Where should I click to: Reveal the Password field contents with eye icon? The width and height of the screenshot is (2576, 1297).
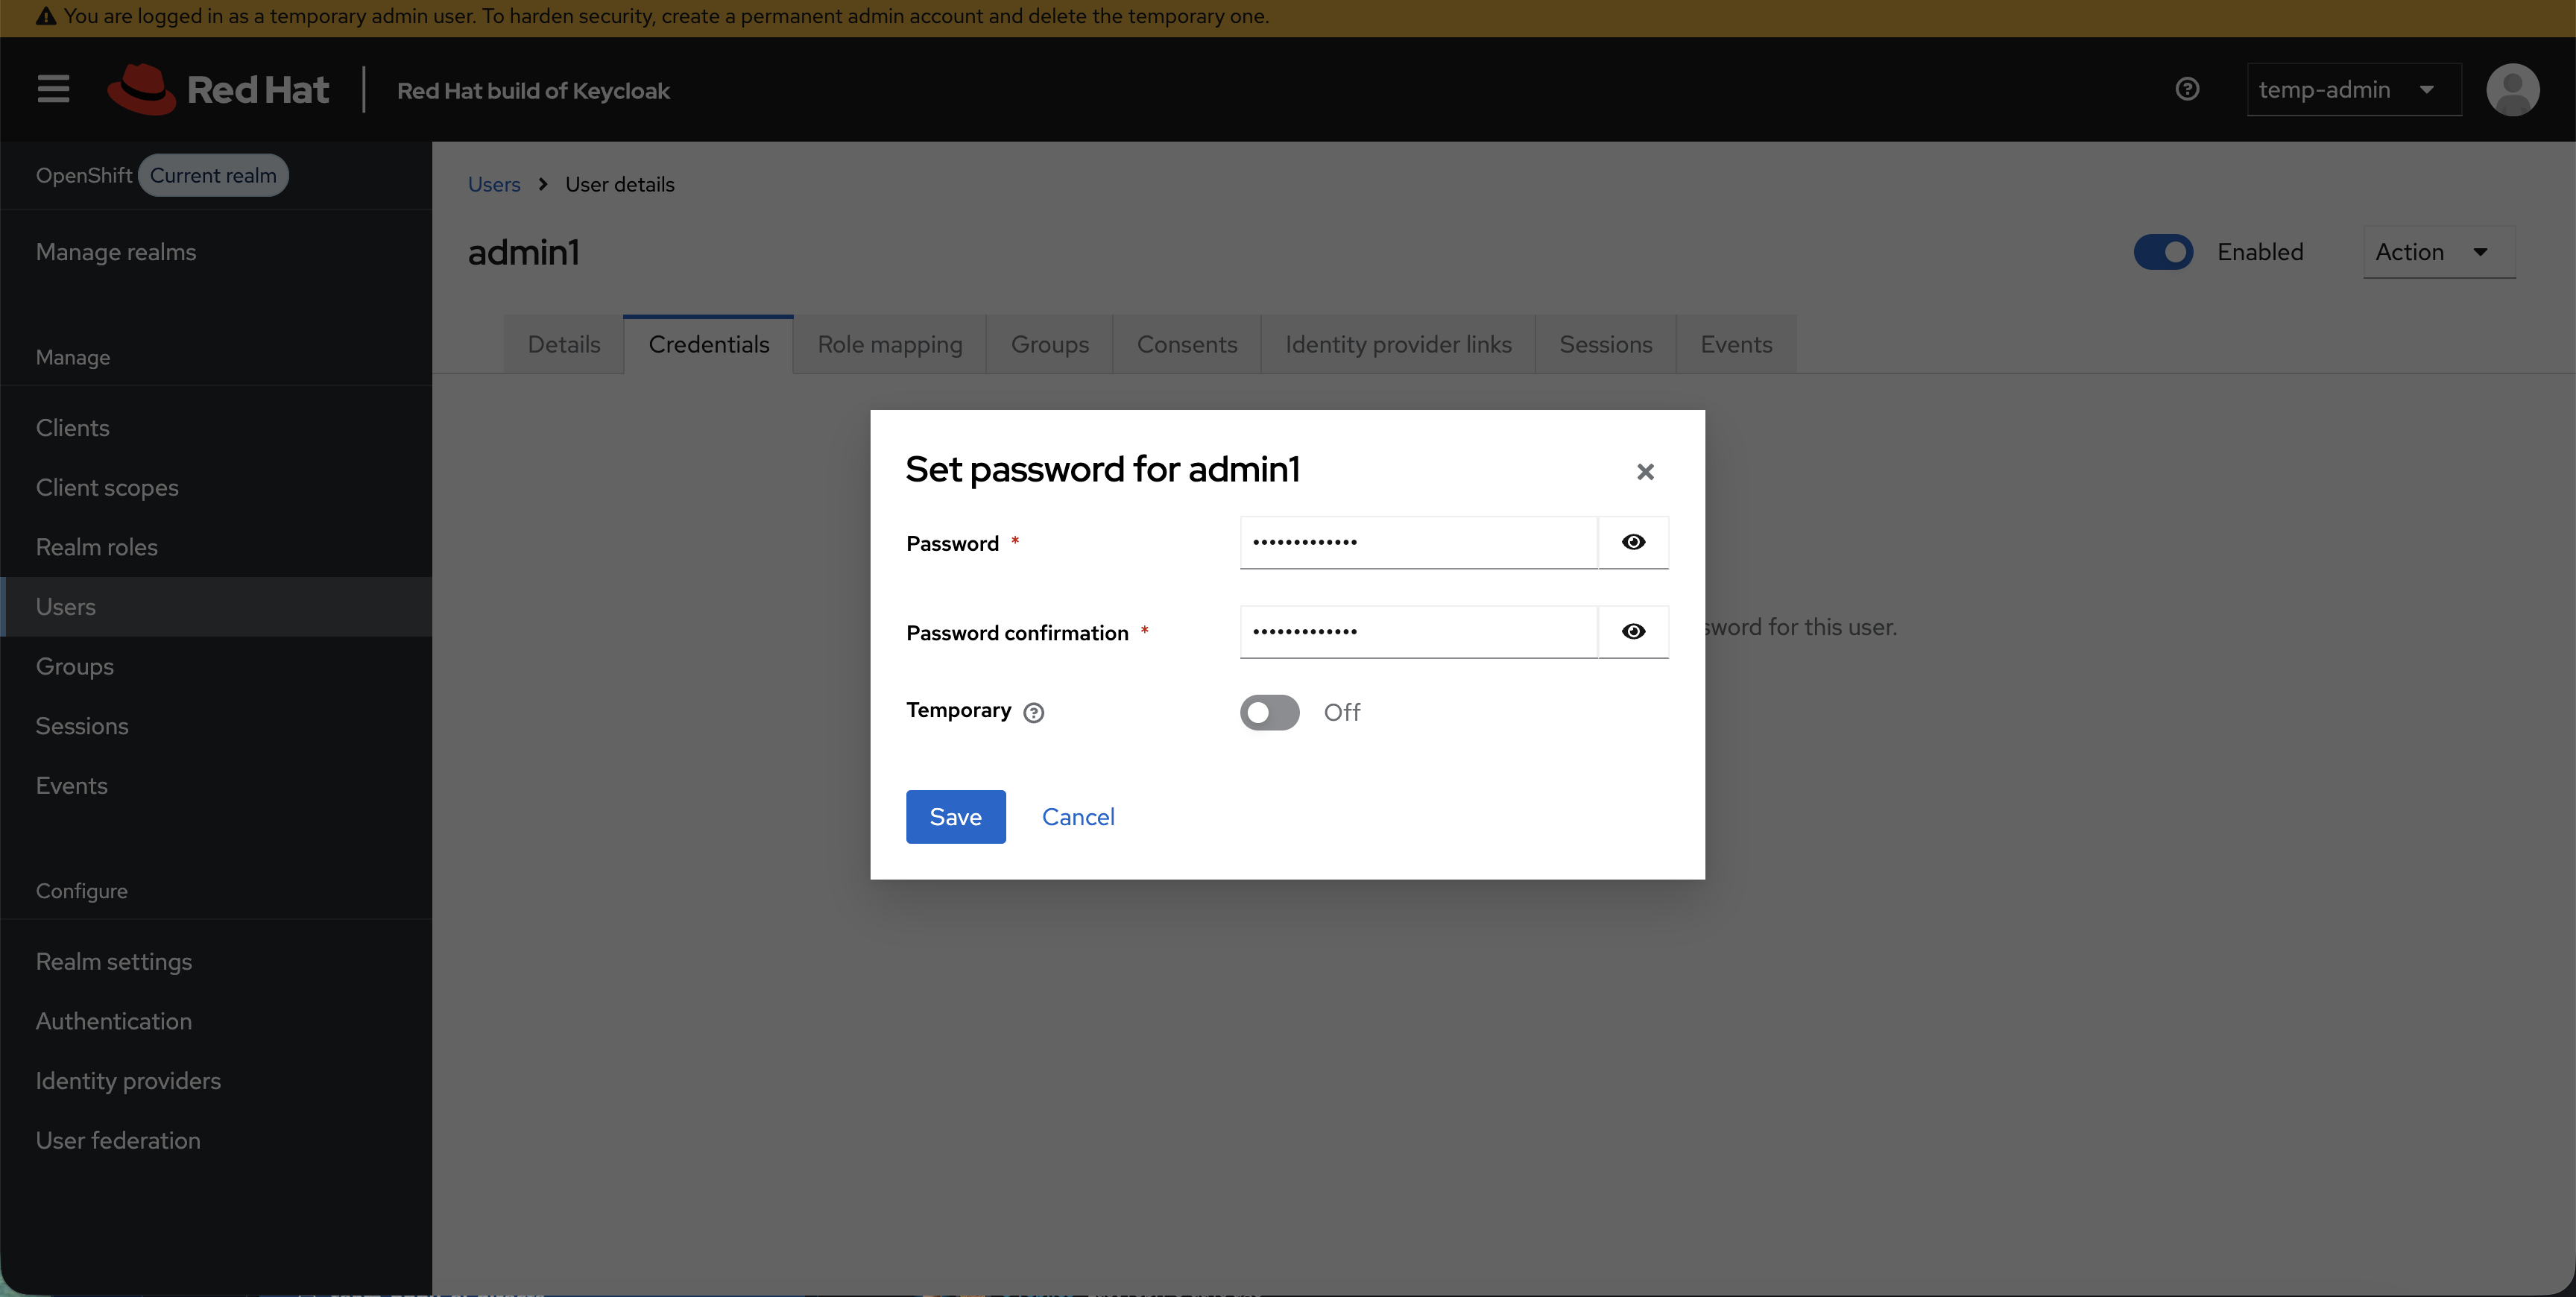(x=1633, y=542)
